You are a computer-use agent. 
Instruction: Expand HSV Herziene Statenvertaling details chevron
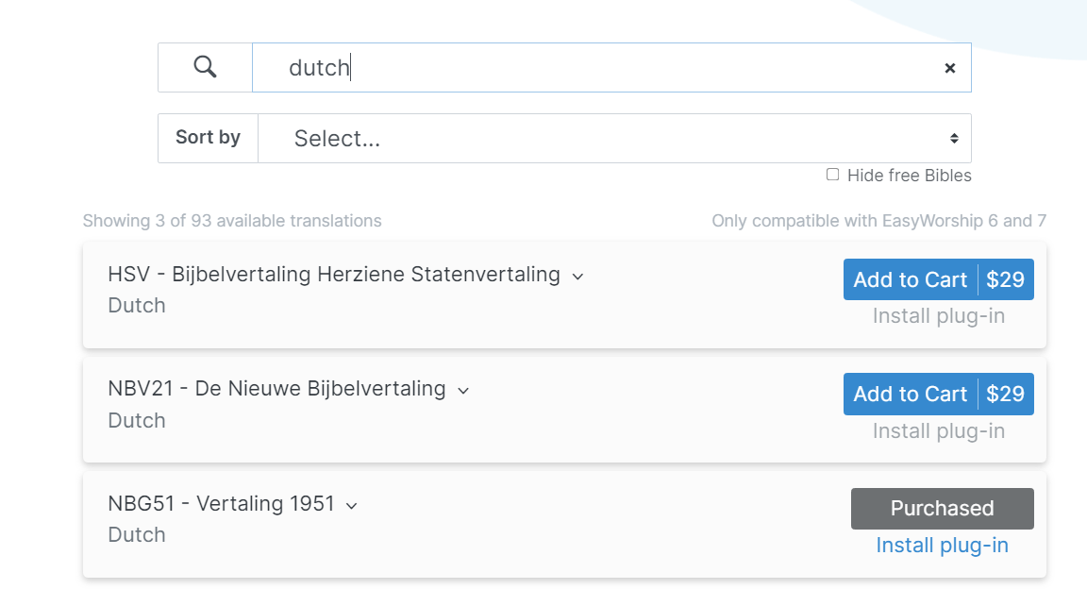tap(578, 277)
